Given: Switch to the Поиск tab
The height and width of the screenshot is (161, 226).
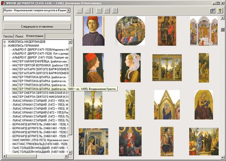Looking at the screenshot, I should pyautogui.click(x=19, y=36).
